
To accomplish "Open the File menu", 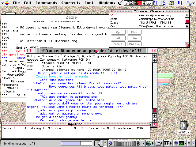I will pos(16,3).
